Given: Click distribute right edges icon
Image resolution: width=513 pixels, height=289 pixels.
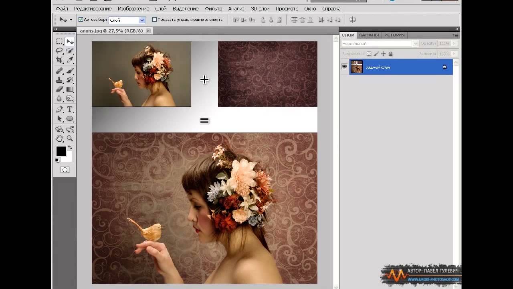Looking at the screenshot, I should [337, 20].
